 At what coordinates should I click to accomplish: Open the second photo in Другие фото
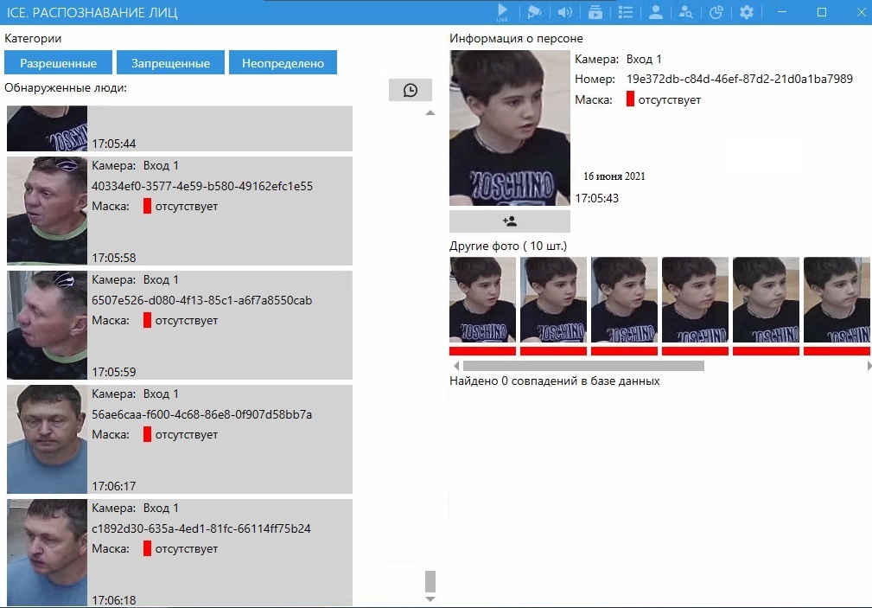(553, 299)
